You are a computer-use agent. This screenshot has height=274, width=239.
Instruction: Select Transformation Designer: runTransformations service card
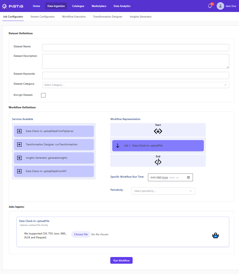tap(54, 145)
